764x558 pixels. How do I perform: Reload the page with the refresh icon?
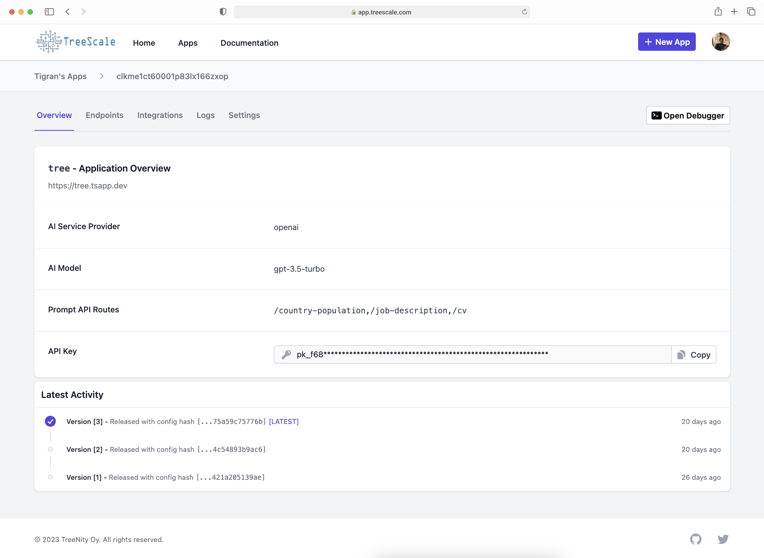point(525,12)
